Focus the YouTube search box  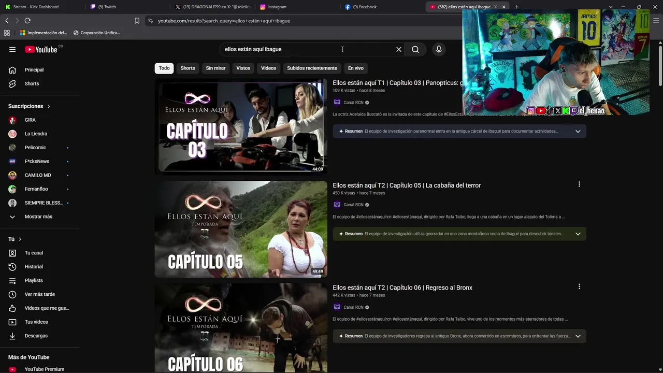point(308,49)
